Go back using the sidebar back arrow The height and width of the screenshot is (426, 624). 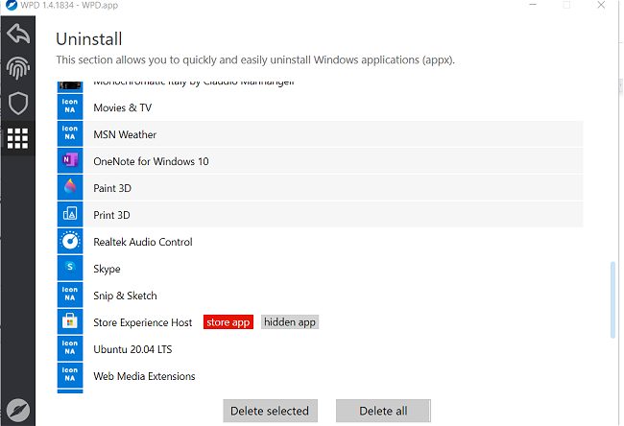click(18, 34)
